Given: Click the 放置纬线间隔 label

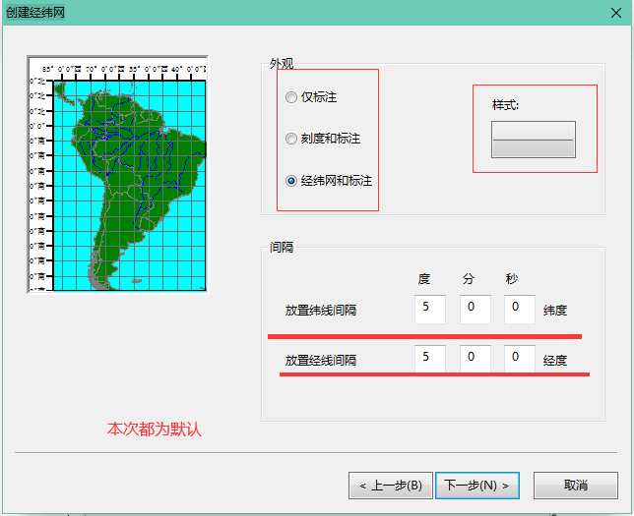Looking at the screenshot, I should coord(321,311).
